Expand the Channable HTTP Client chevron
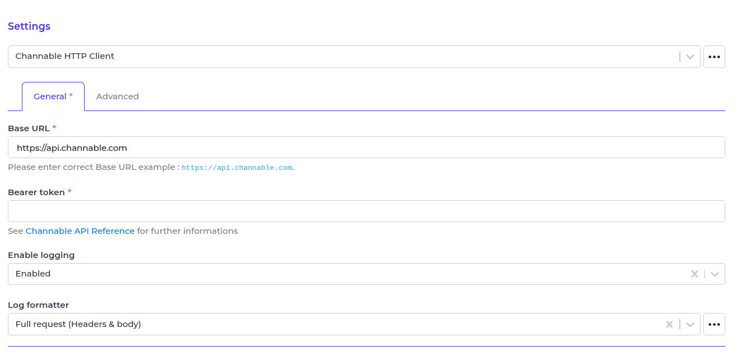The width and height of the screenshot is (737, 355). [x=690, y=57]
